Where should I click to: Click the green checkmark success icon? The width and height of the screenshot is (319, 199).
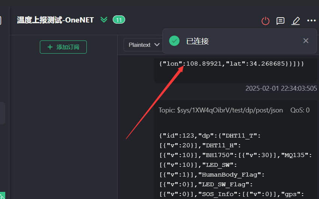[x=174, y=41]
